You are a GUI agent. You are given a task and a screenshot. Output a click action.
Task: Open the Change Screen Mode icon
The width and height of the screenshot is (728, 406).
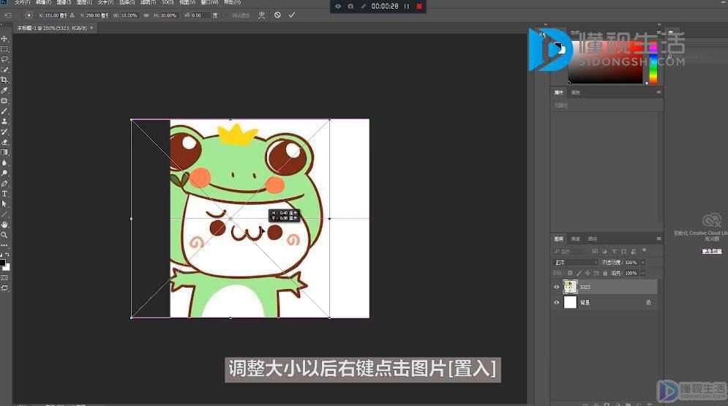point(4,288)
